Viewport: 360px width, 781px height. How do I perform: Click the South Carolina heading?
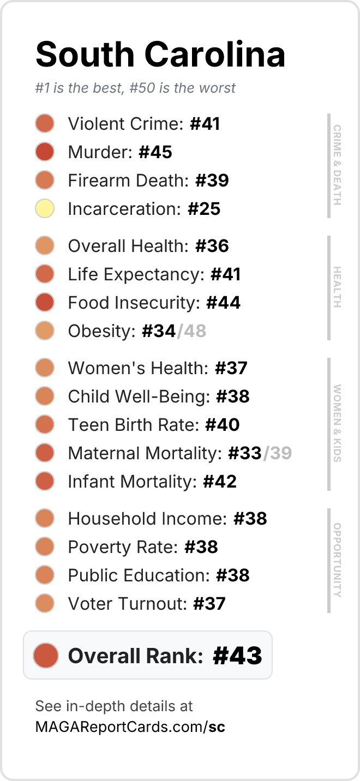click(160, 54)
